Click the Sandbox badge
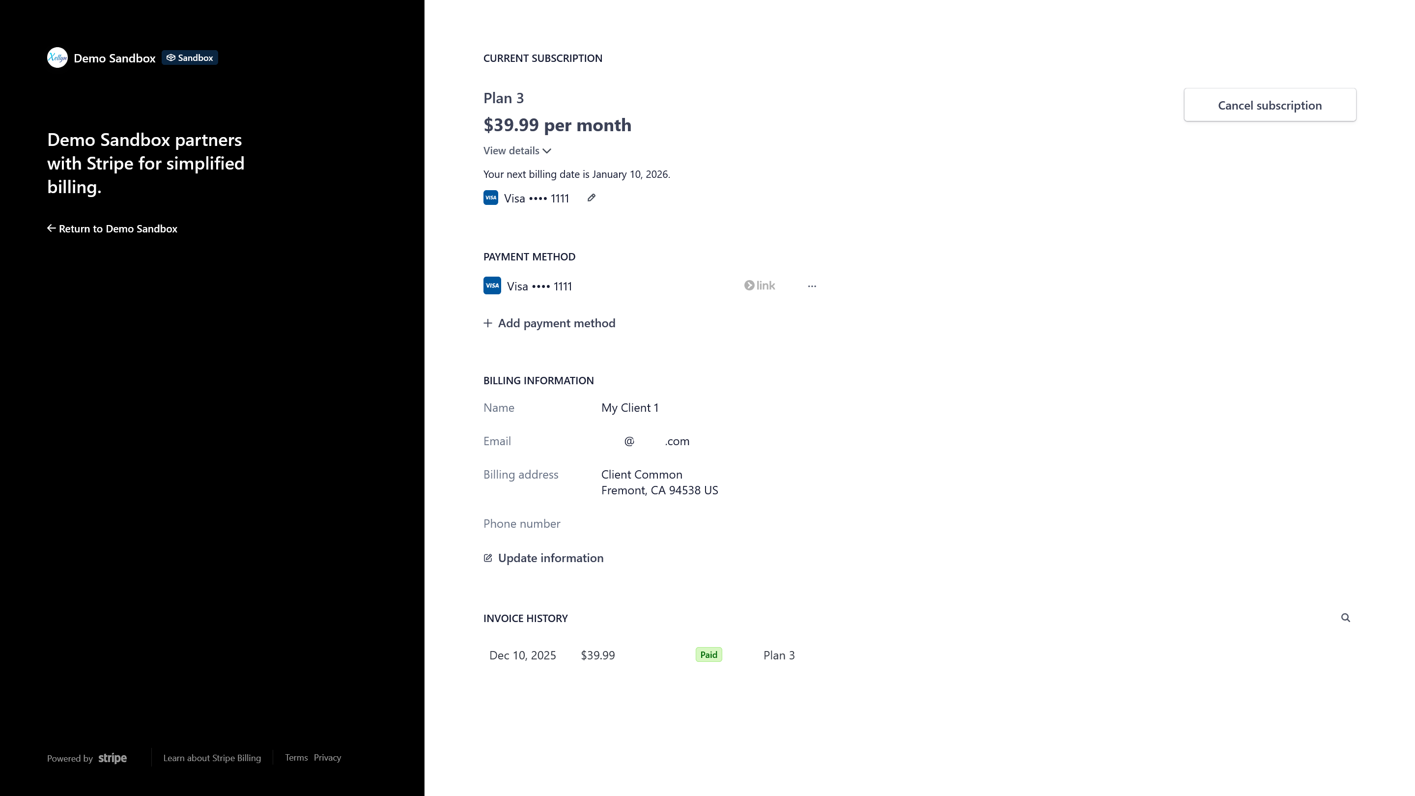The image size is (1415, 796). (190, 57)
